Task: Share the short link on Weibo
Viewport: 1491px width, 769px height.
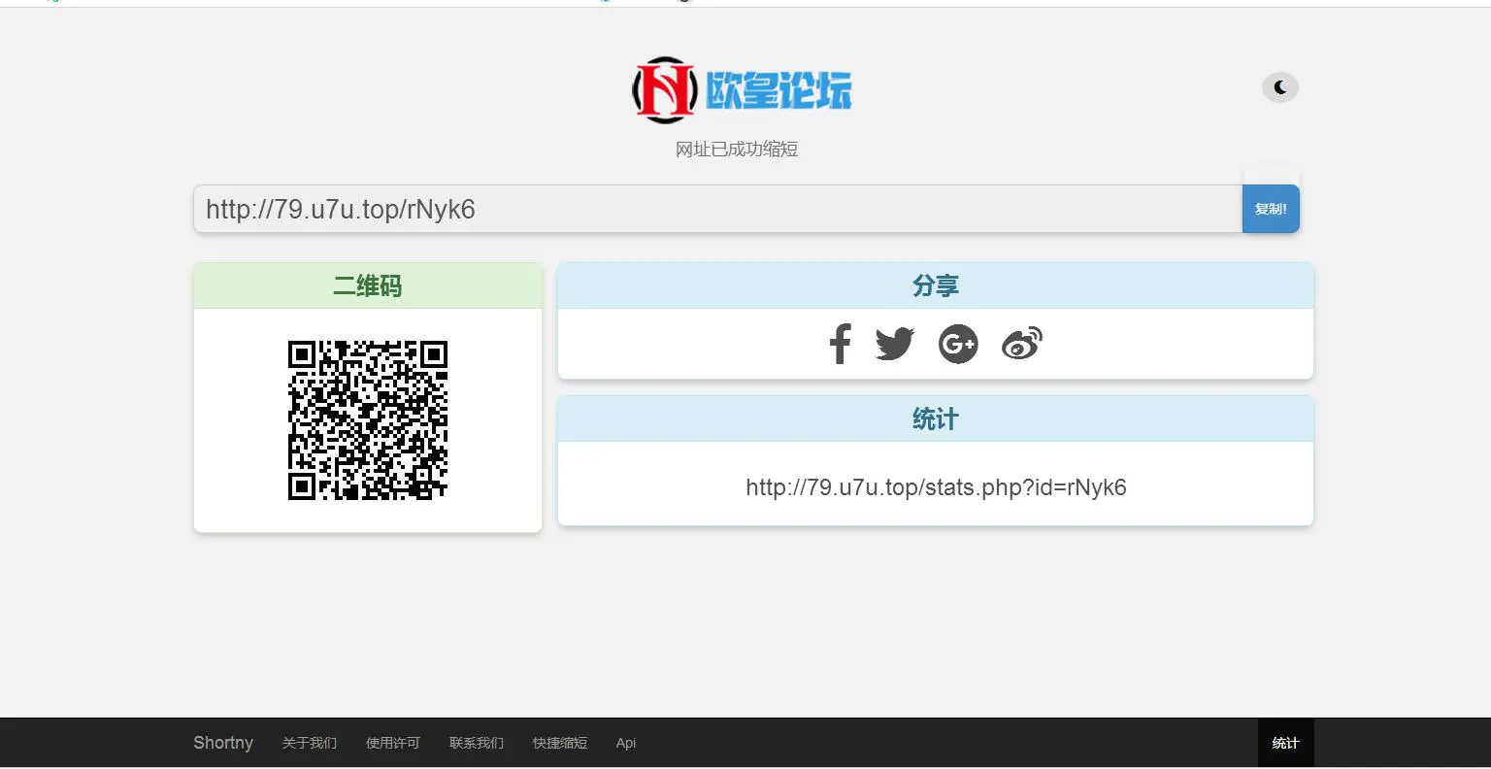Action: (x=1022, y=343)
